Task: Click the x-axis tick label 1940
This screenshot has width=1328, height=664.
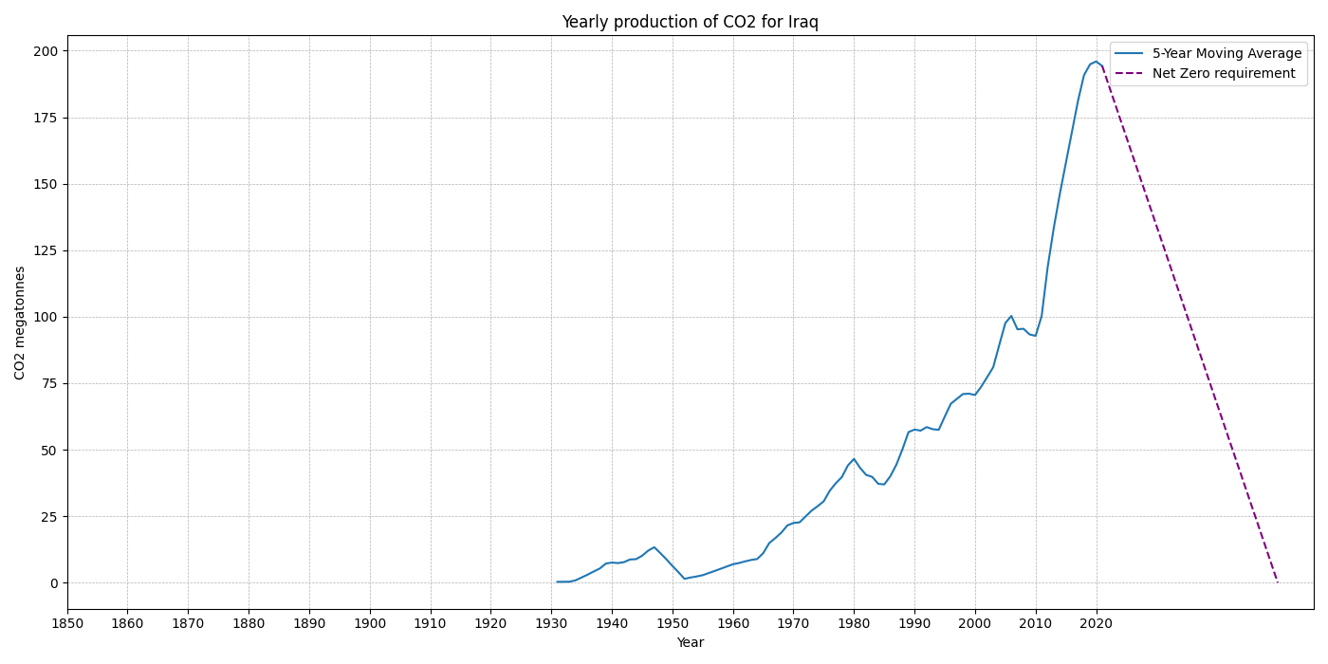Action: (612, 624)
